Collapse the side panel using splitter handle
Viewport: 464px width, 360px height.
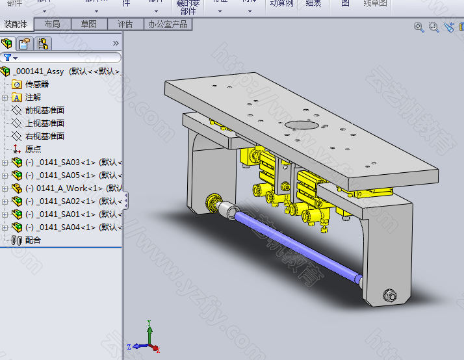[126, 201]
